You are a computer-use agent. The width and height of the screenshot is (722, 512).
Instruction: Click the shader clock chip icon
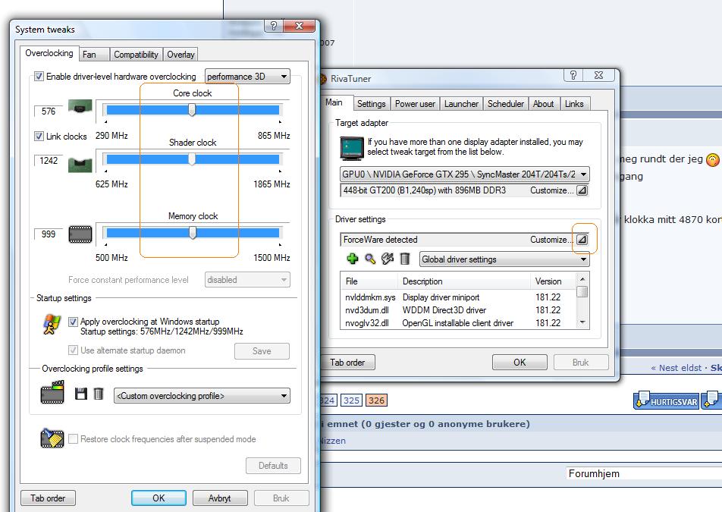point(80,164)
